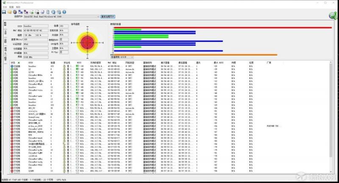Open the 信道使用 B/G/N channel dropdown
Viewport: 339px width, 183px height.
pos(122,57)
